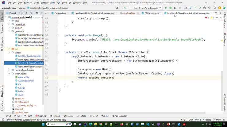Image resolution: width=227 pixels, height=127 pixels.
Task: Switch to the CDFactory.java editor tab
Action: (x=151, y=13)
